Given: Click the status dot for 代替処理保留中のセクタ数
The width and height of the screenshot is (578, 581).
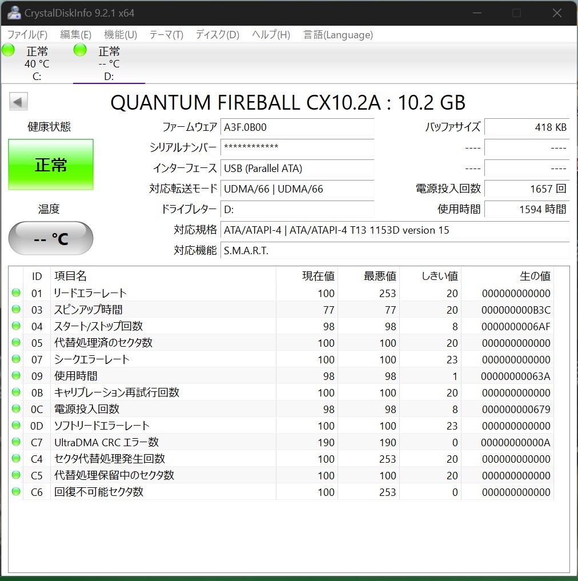Looking at the screenshot, I should pyautogui.click(x=15, y=475).
